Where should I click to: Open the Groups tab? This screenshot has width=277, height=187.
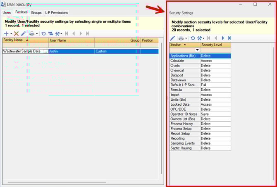pyautogui.click(x=36, y=12)
